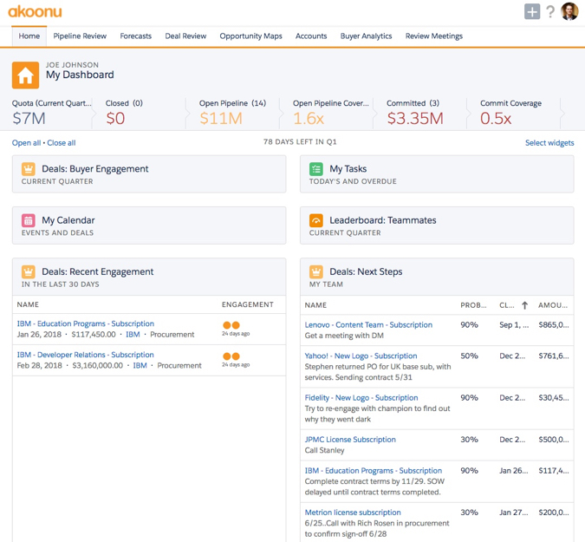This screenshot has width=585, height=542.
Task: Click the "Get a meeting with DM" text
Action: pos(344,336)
